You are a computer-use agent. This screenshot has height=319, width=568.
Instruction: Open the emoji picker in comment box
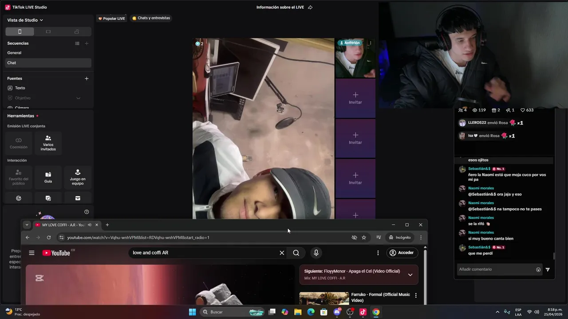point(538,269)
